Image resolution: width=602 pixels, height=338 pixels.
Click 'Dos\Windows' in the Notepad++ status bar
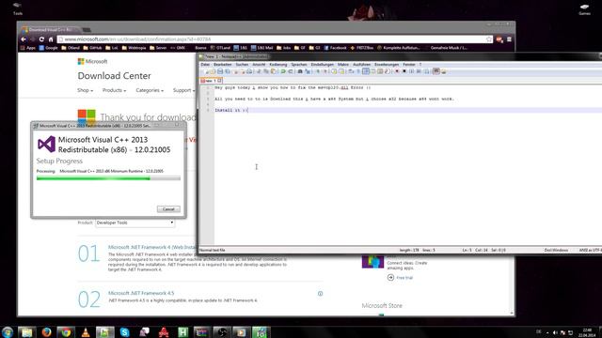click(556, 251)
